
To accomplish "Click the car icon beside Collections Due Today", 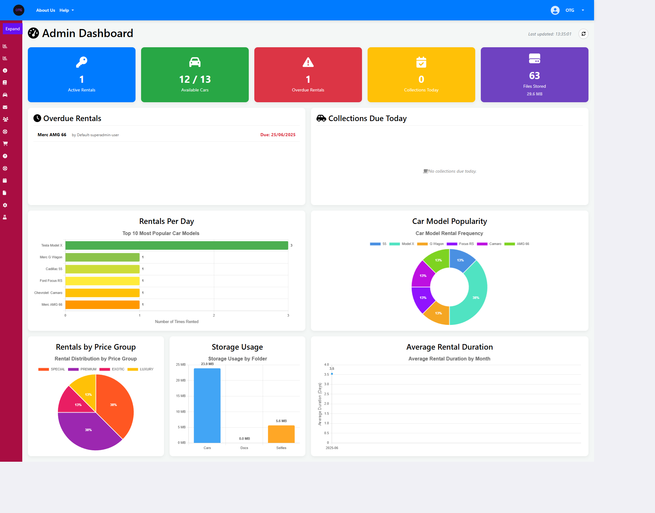I will [321, 118].
